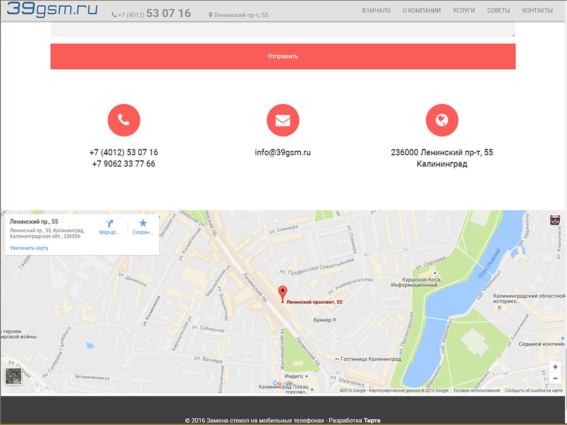Click the red envelope email icon
The height and width of the screenshot is (425, 567).
[283, 120]
